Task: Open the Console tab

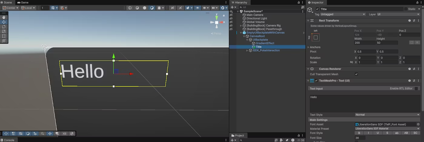Action: pyautogui.click(x=7, y=140)
